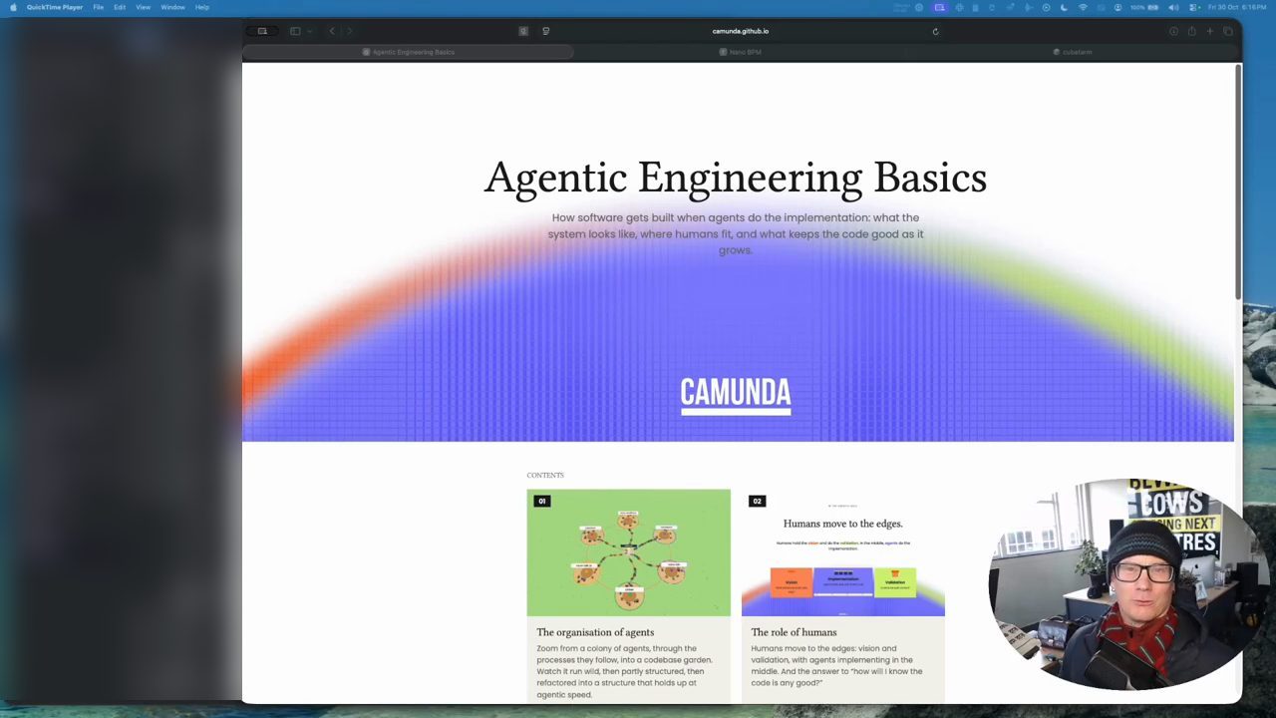Click the camunda.github.io address bar
Screen dimensions: 1276x718
tap(740, 31)
